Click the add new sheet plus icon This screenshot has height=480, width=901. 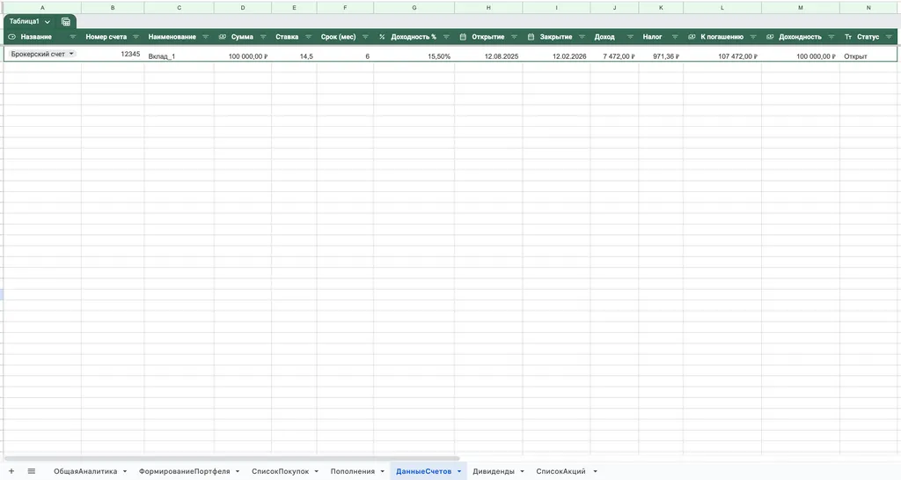pos(11,471)
